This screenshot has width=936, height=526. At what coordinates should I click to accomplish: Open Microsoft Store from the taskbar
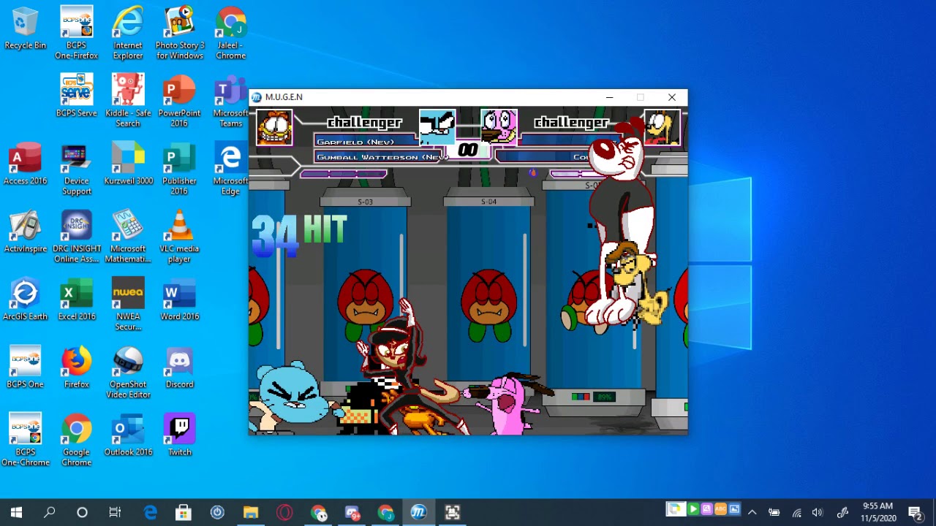[184, 512]
